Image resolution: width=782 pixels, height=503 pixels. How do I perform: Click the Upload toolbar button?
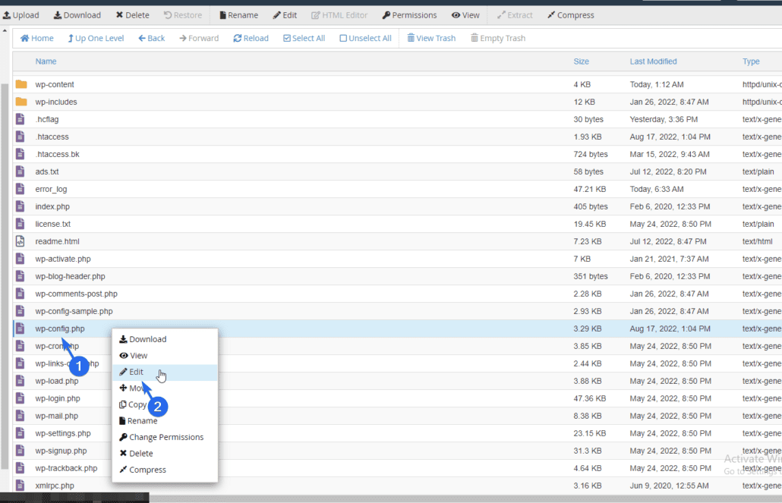tap(21, 15)
